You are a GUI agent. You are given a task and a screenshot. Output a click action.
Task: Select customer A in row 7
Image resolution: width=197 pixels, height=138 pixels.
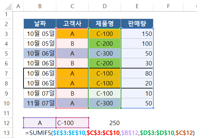72,73
